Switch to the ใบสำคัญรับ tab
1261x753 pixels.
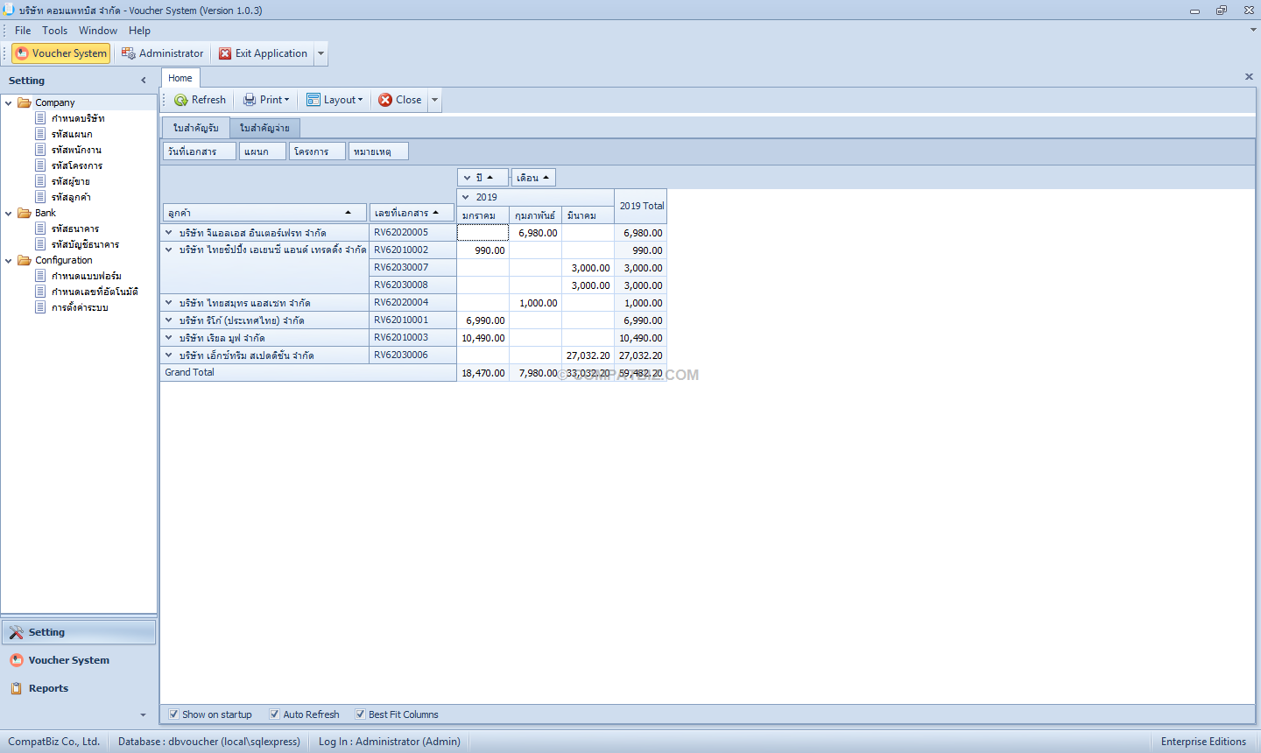click(x=196, y=128)
